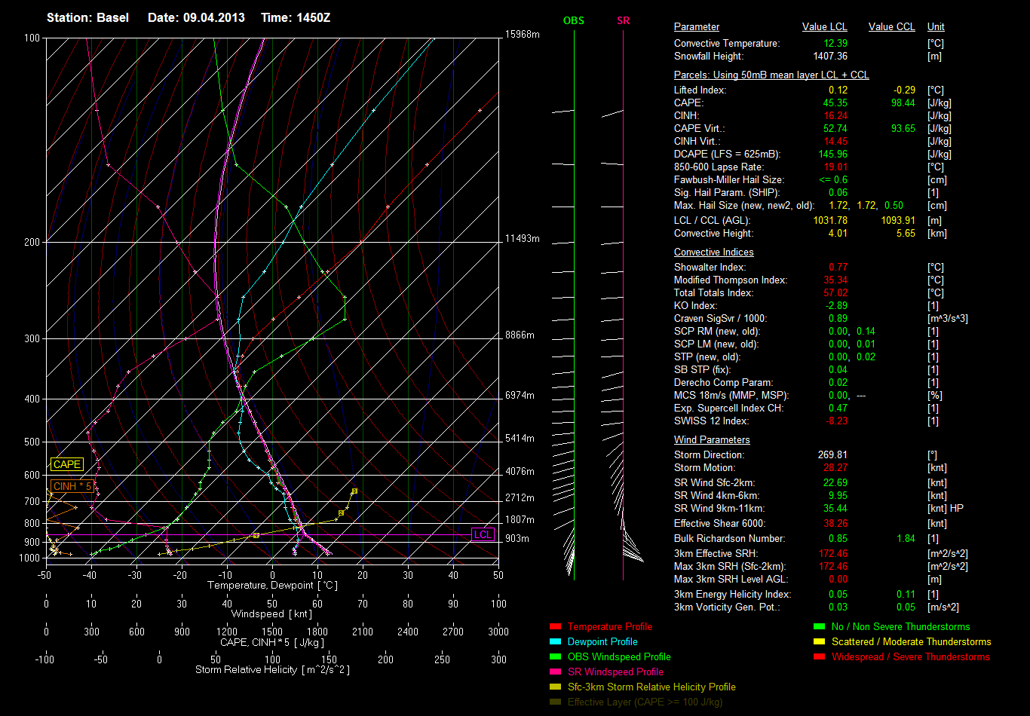Select the Value LCL column header
The image size is (1030, 716).
[x=824, y=27]
